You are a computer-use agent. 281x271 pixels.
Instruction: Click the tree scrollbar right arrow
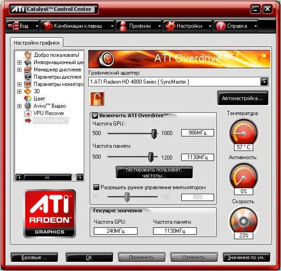(80, 177)
